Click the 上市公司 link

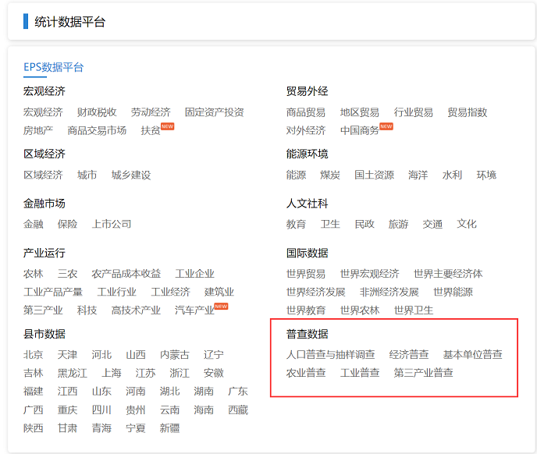[x=112, y=225]
